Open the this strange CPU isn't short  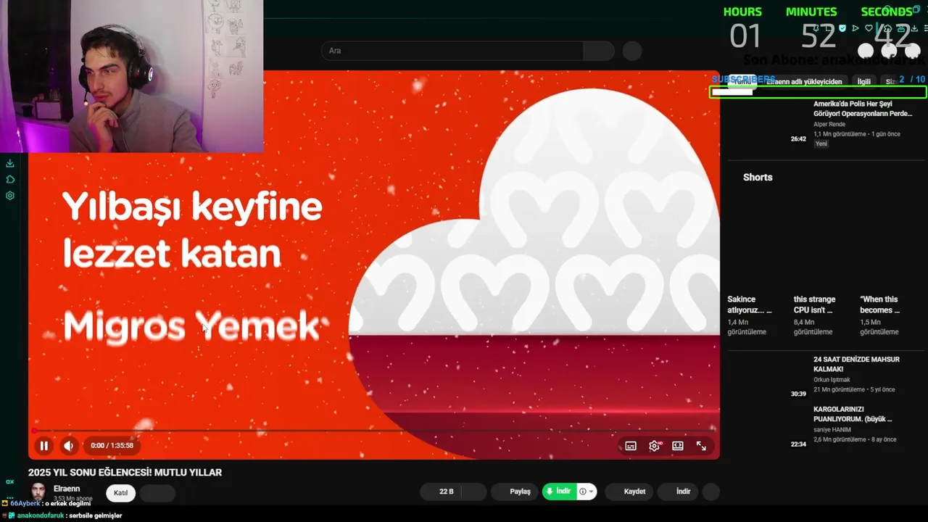tap(814, 304)
